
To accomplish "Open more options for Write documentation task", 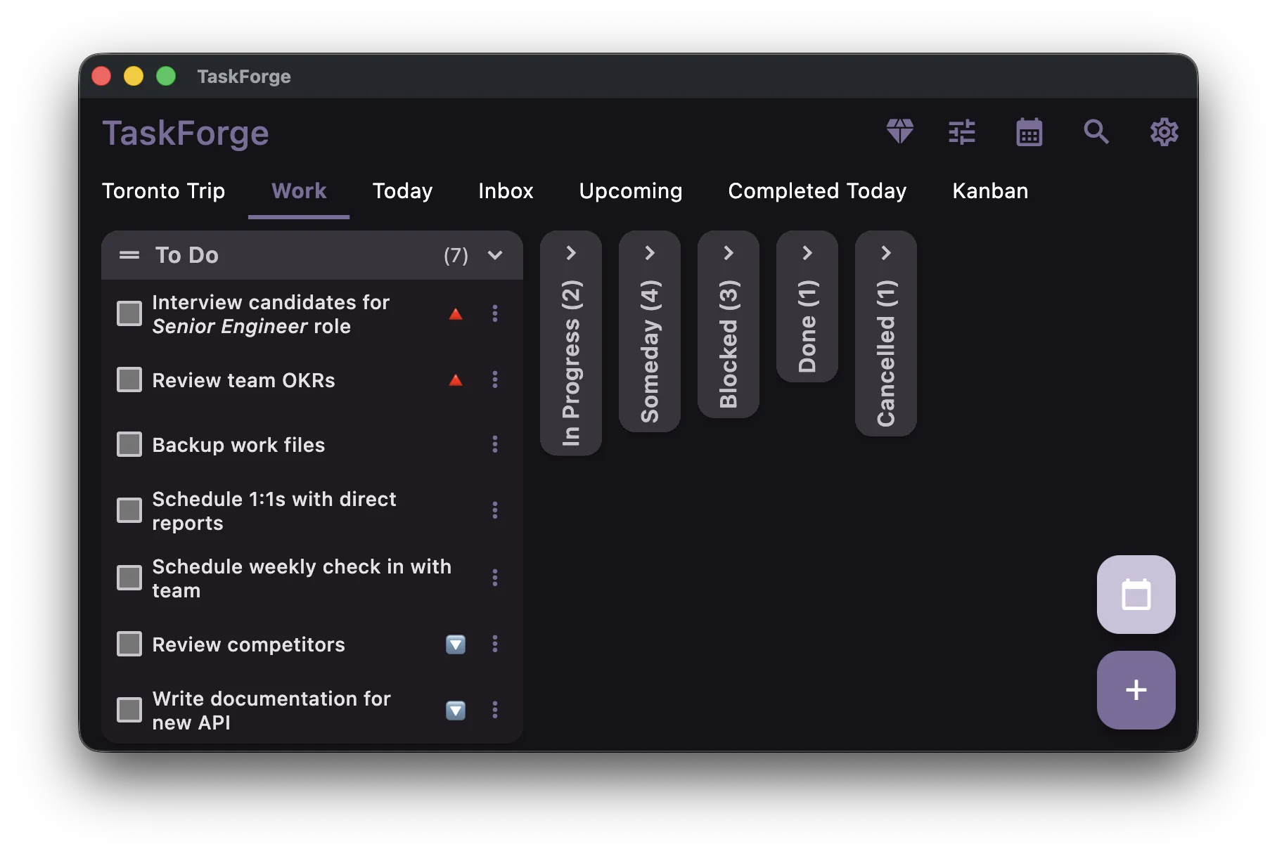I will pyautogui.click(x=495, y=710).
